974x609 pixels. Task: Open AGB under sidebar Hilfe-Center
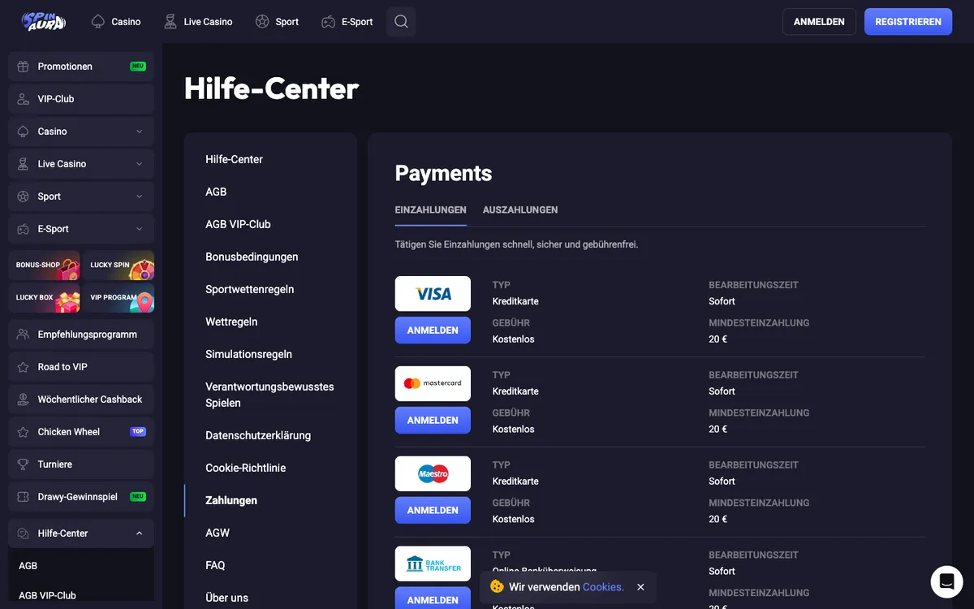tap(28, 566)
